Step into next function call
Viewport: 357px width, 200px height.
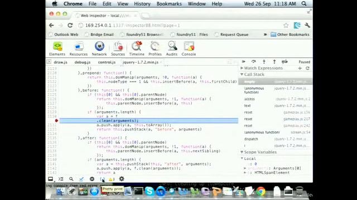click(264, 62)
